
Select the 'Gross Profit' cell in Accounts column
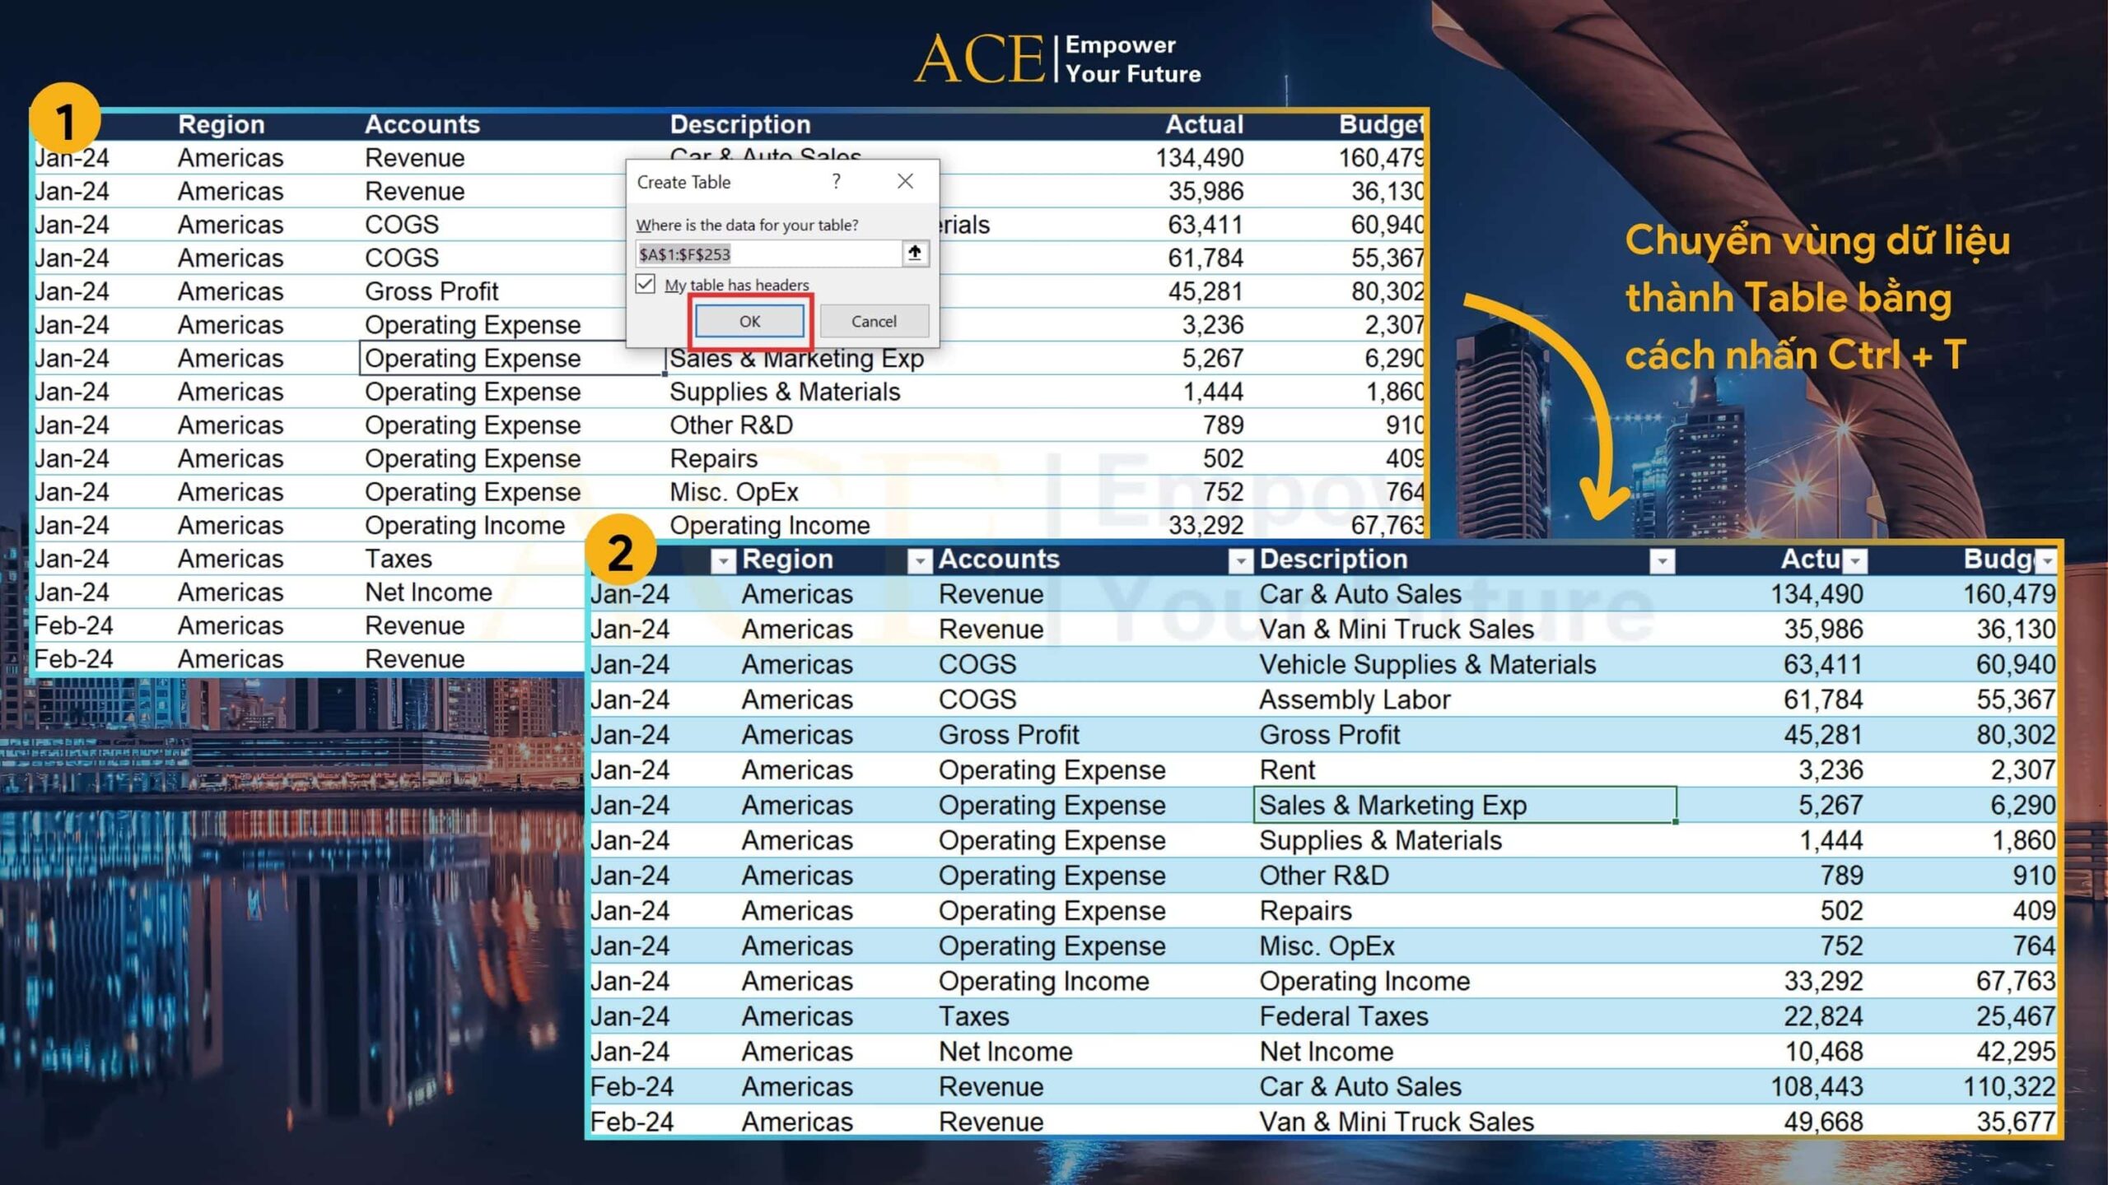1009,734
